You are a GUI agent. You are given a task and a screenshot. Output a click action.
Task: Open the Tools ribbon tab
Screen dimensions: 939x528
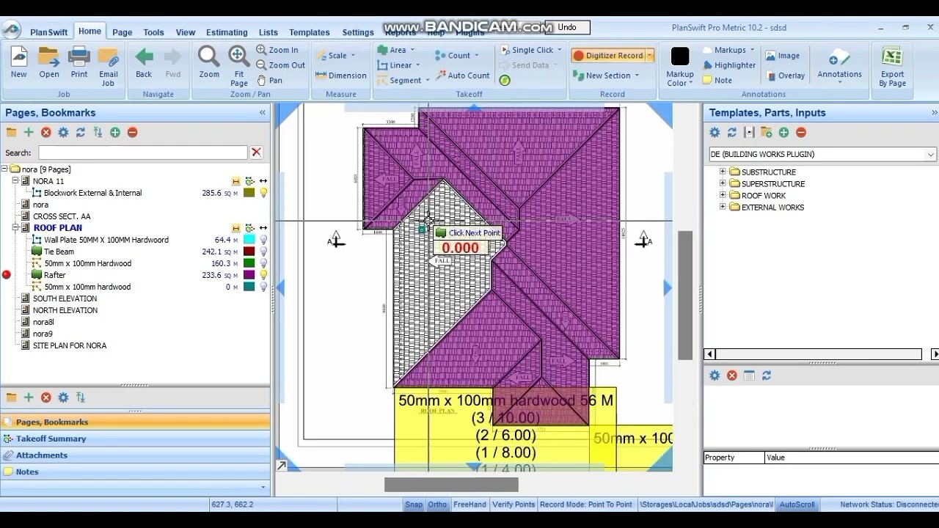(153, 32)
